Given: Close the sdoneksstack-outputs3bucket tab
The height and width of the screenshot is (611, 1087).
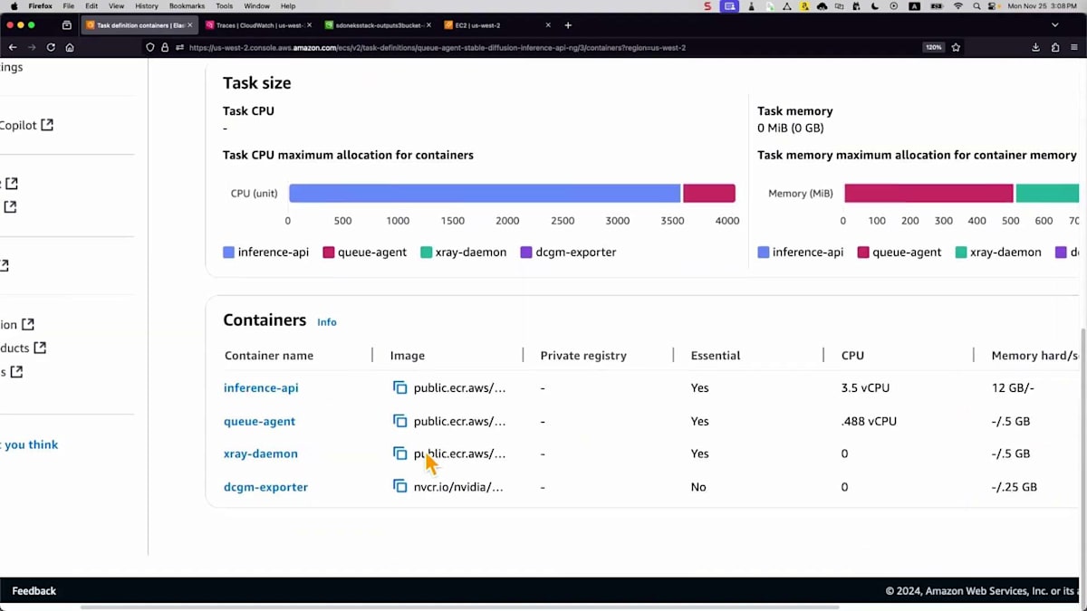Looking at the screenshot, I should (428, 25).
